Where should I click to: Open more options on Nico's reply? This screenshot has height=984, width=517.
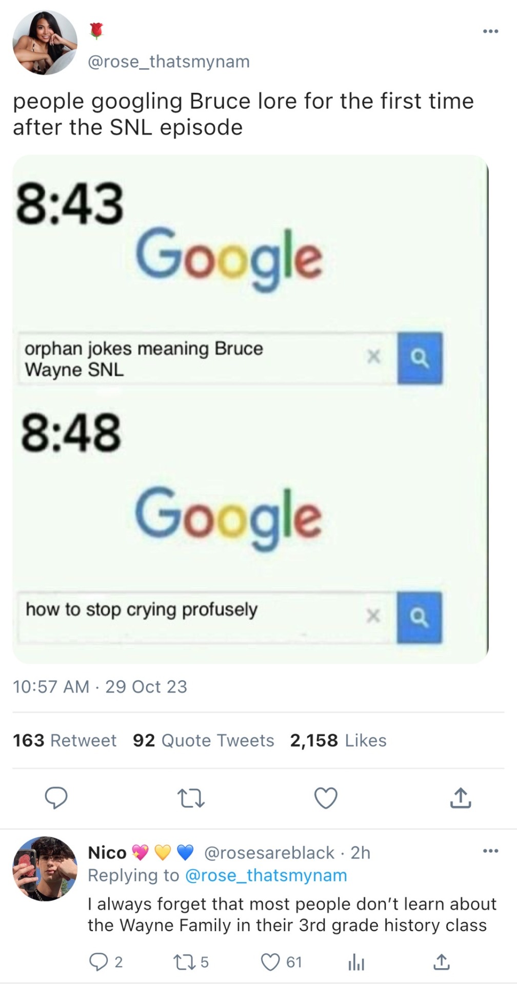tap(490, 851)
